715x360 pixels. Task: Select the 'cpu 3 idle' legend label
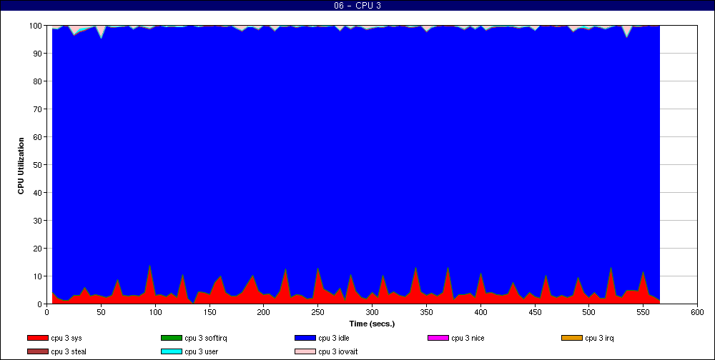pos(334,339)
